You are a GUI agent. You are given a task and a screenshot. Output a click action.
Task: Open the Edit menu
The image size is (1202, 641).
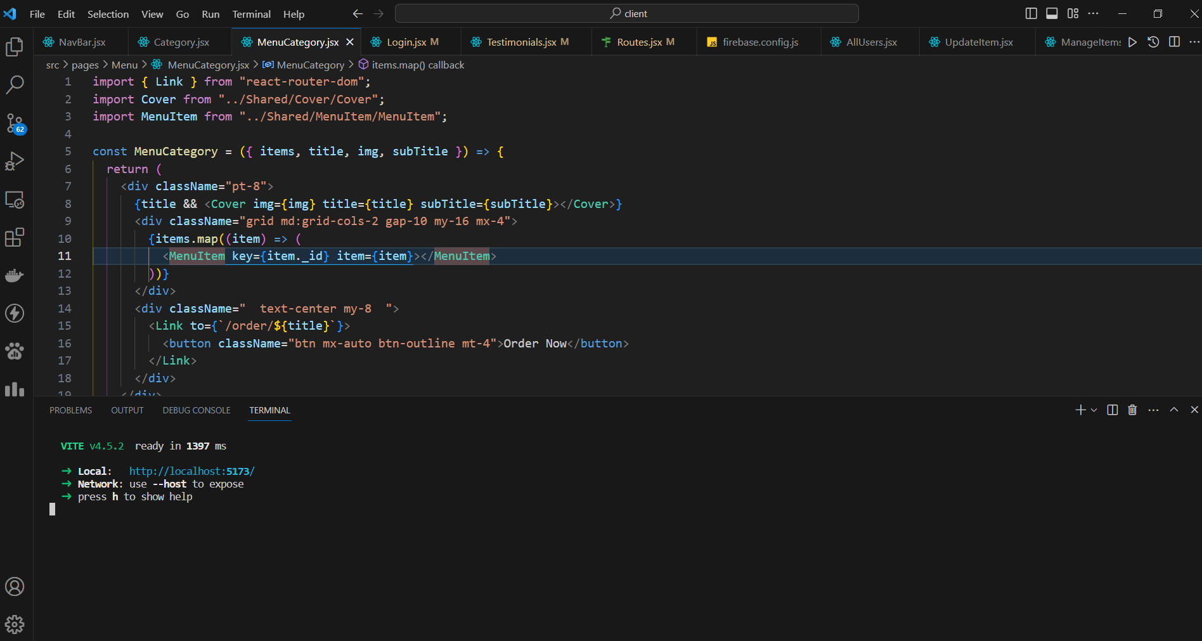66,14
